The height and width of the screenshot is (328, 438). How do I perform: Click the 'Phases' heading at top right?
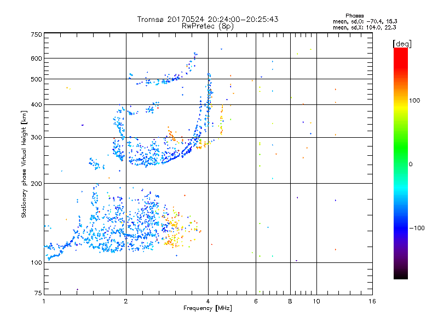pos(354,16)
